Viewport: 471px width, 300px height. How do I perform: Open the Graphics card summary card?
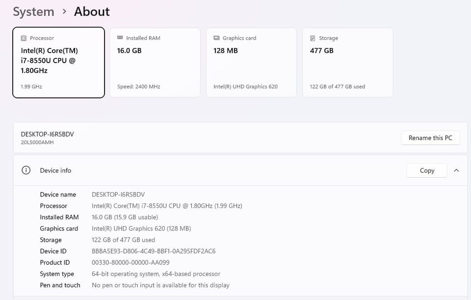[x=251, y=62]
